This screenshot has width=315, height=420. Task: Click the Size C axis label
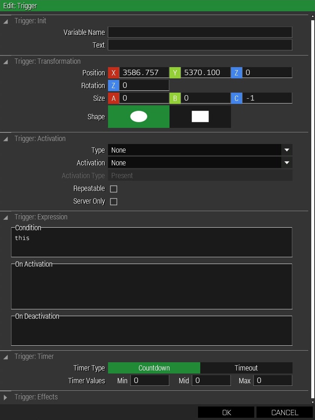click(236, 98)
